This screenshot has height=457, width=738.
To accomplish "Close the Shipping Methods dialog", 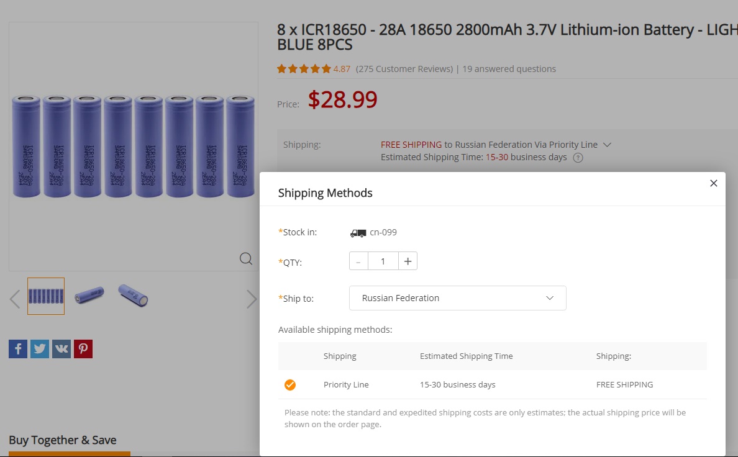I will coord(714,183).
